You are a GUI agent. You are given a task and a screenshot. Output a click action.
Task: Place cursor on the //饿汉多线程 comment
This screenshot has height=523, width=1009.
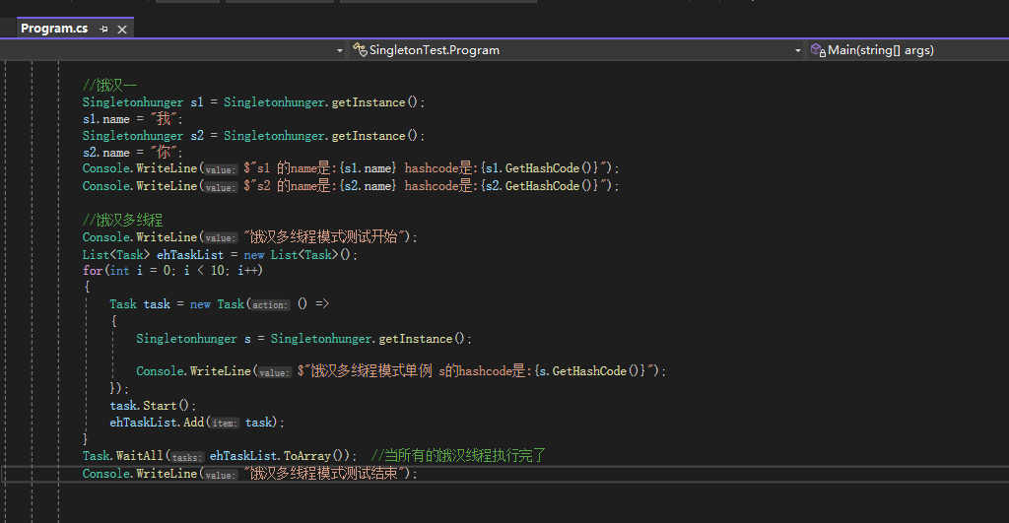coord(122,220)
